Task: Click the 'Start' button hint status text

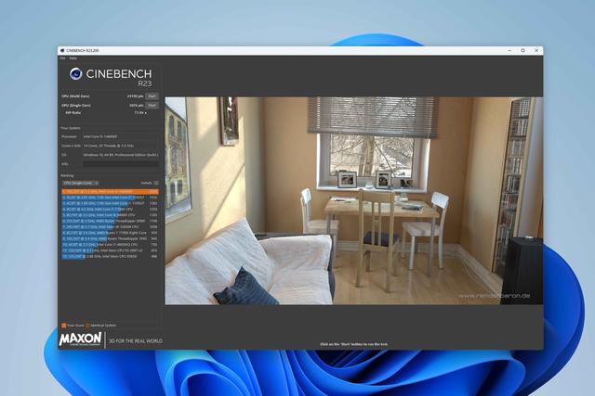Action: 353,344
